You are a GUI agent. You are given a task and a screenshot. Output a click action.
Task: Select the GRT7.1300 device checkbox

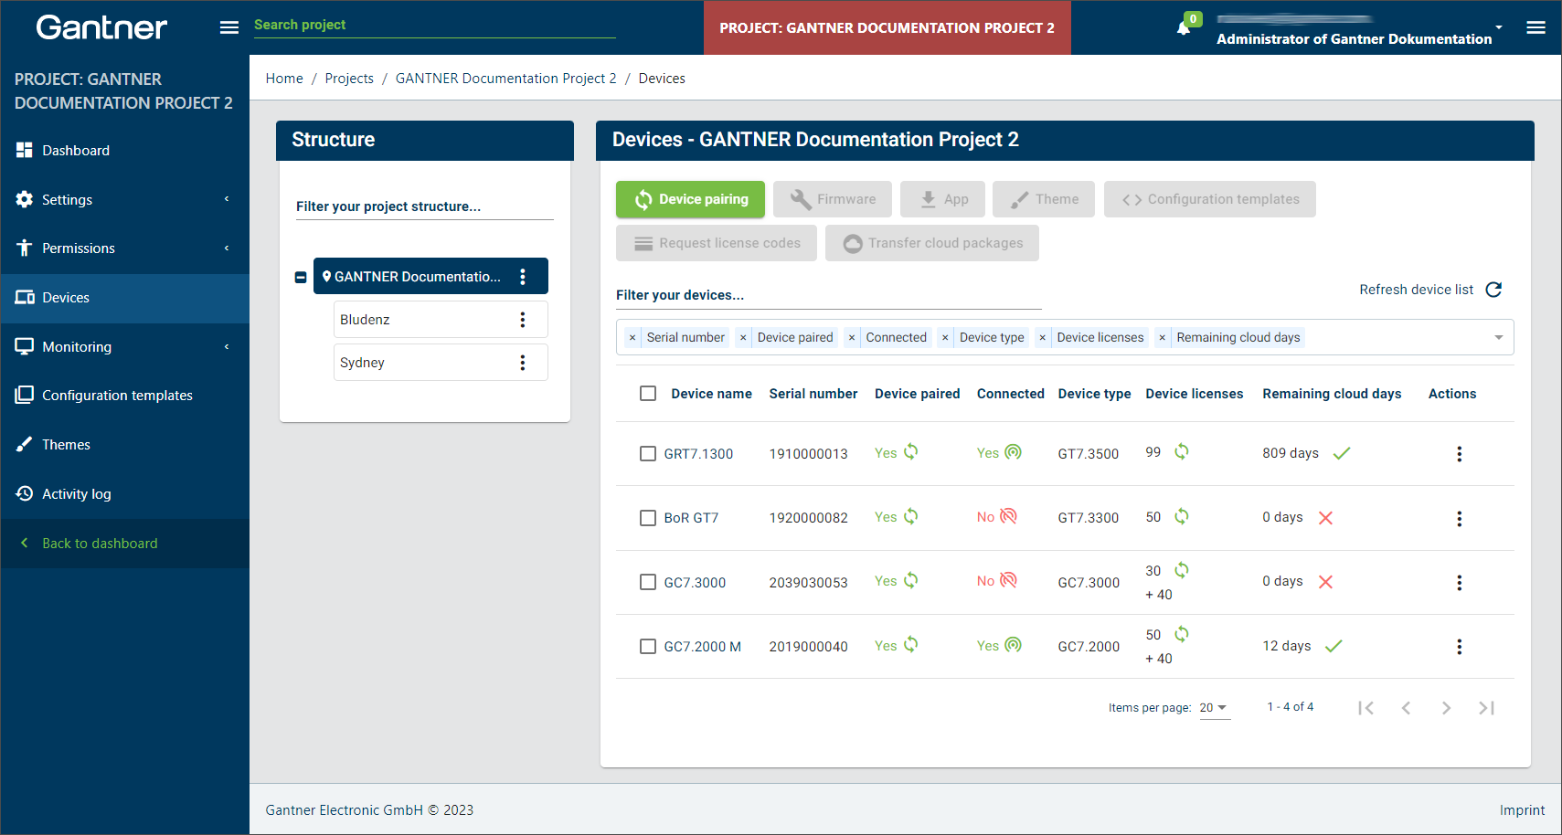(x=648, y=454)
